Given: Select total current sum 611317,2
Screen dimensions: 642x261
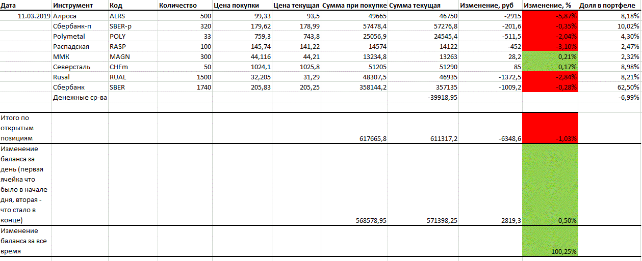Looking at the screenshot, I should click(423, 128).
